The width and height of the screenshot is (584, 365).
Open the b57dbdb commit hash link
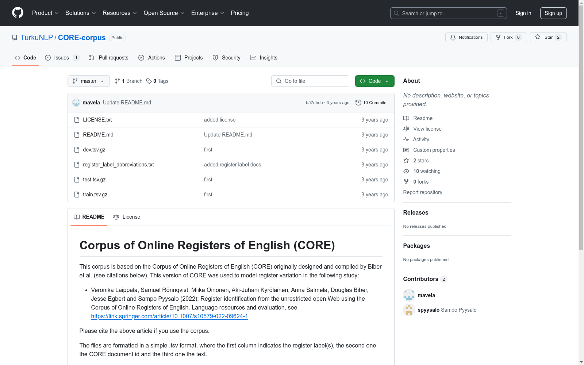(314, 103)
